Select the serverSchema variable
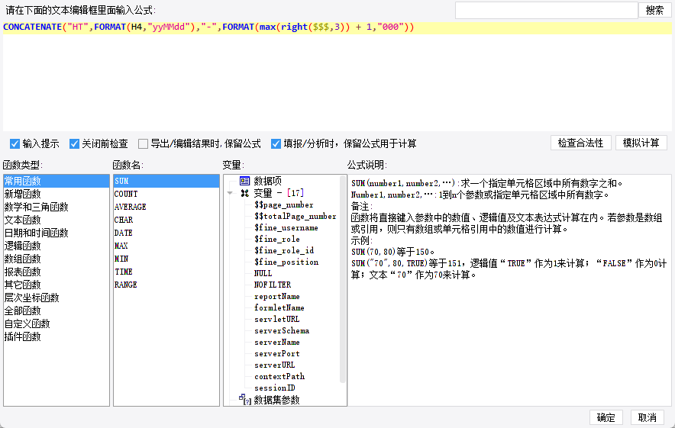 [282, 331]
